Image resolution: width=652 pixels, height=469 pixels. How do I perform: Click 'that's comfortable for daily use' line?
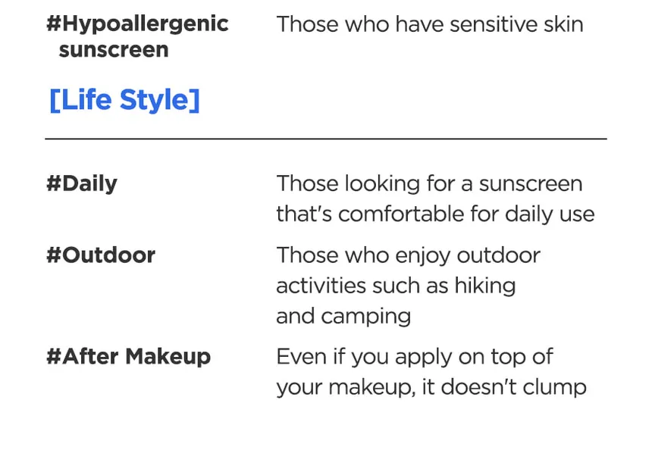[x=435, y=214]
